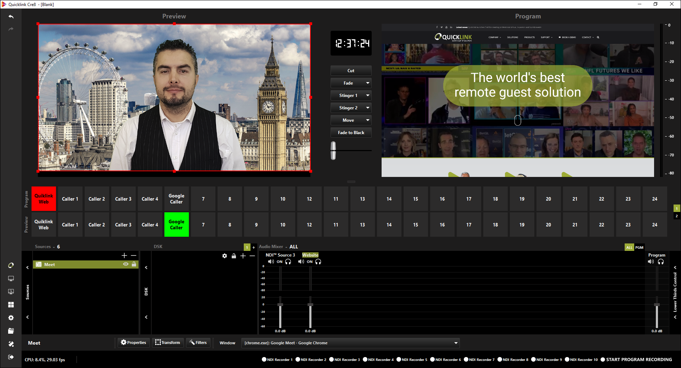Open the Stinger 1 dropdown arrow

pyautogui.click(x=368, y=96)
